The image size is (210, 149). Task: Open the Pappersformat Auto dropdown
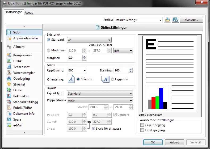(x=100, y=100)
